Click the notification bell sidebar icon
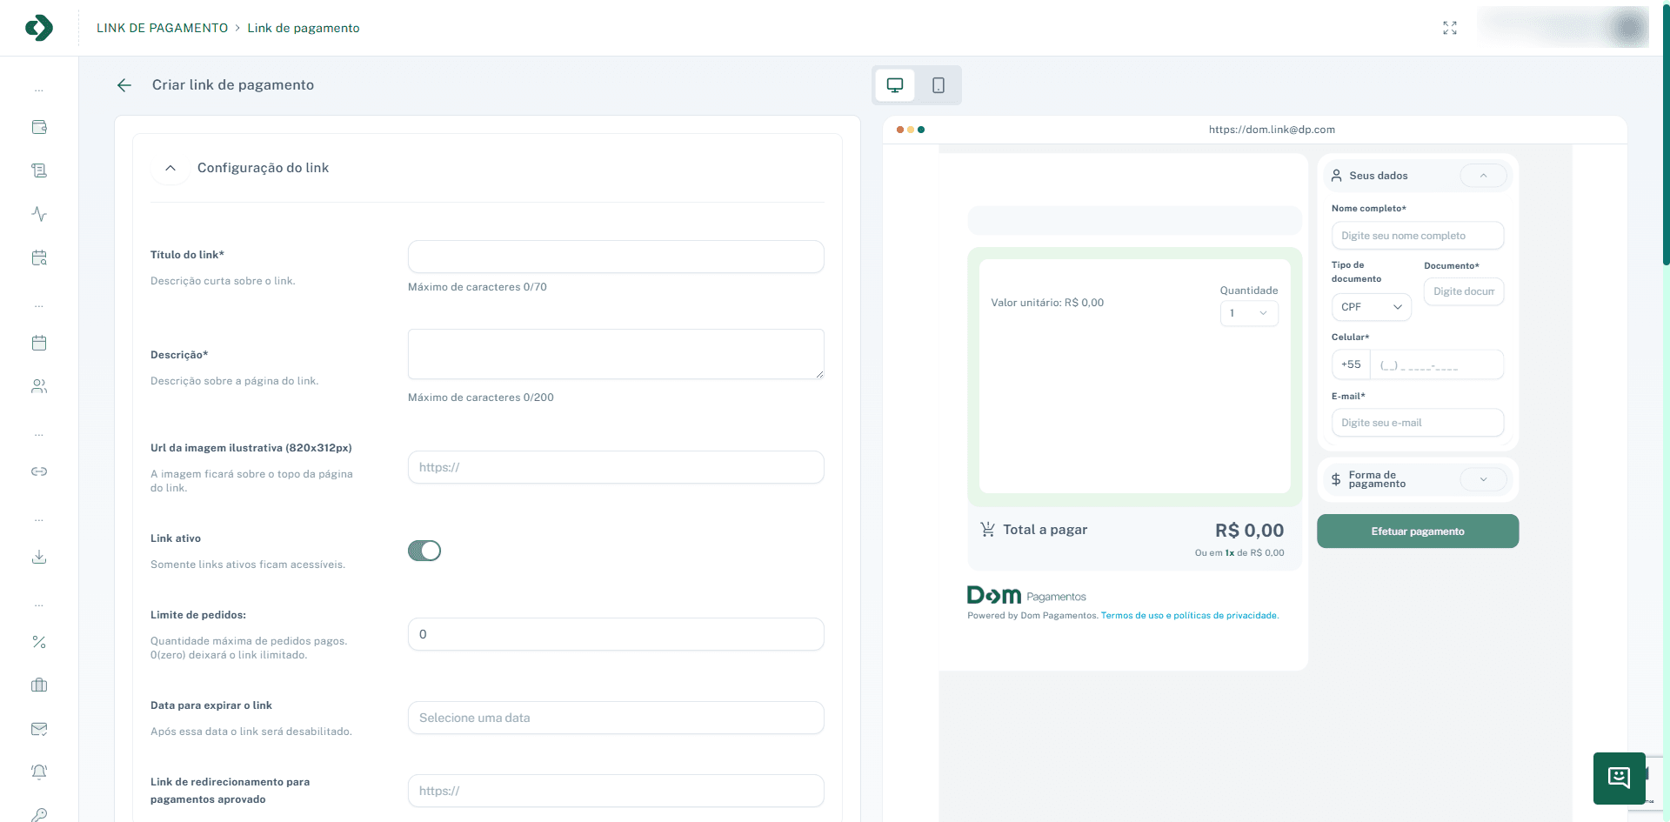 point(39,772)
